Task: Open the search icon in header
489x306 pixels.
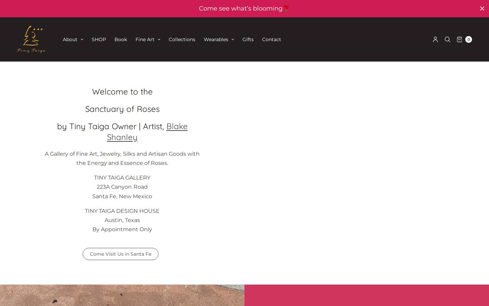Action: point(448,39)
